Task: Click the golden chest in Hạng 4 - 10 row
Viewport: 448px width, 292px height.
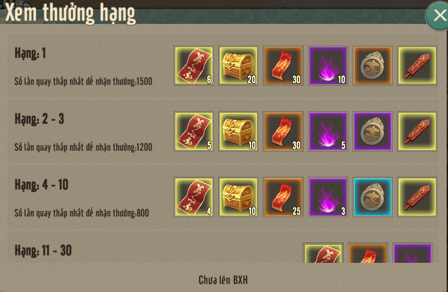Action: pos(238,197)
